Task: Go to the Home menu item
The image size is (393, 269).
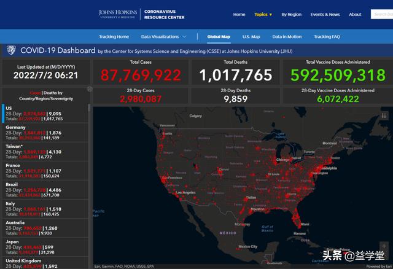Action: [x=239, y=15]
